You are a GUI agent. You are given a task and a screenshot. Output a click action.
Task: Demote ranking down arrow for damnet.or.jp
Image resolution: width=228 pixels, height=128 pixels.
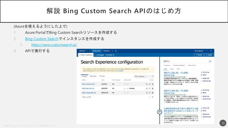[x=128, y=89]
